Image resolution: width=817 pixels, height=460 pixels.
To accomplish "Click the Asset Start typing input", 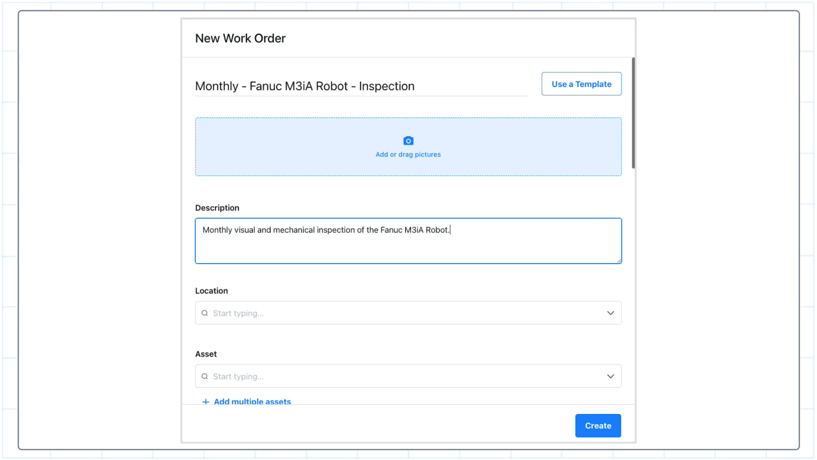I will pyautogui.click(x=408, y=376).
